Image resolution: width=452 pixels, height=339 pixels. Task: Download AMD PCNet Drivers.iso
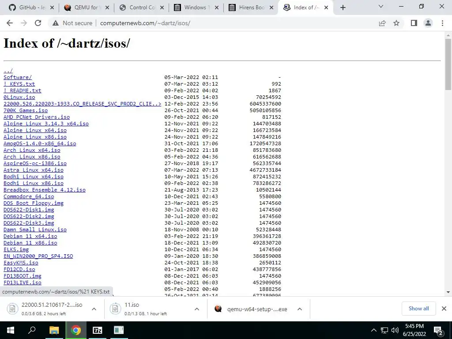[37, 117]
